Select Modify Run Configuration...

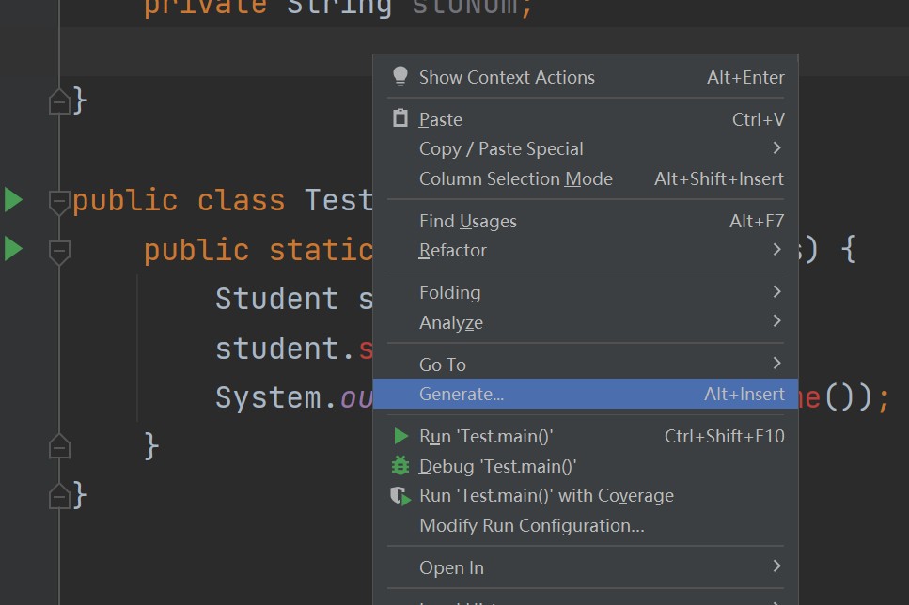[531, 525]
